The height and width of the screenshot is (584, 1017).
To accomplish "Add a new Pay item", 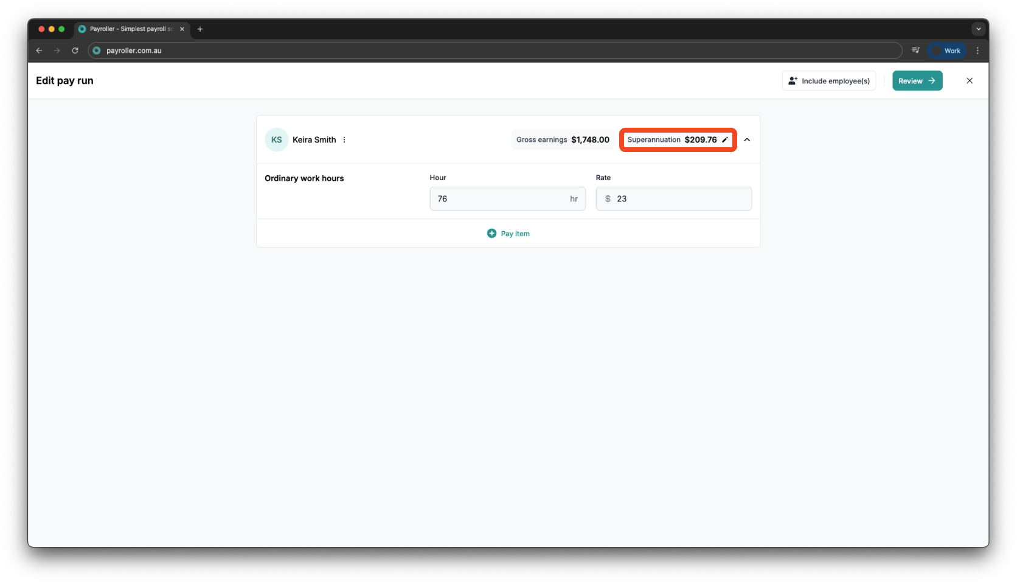I will [508, 234].
